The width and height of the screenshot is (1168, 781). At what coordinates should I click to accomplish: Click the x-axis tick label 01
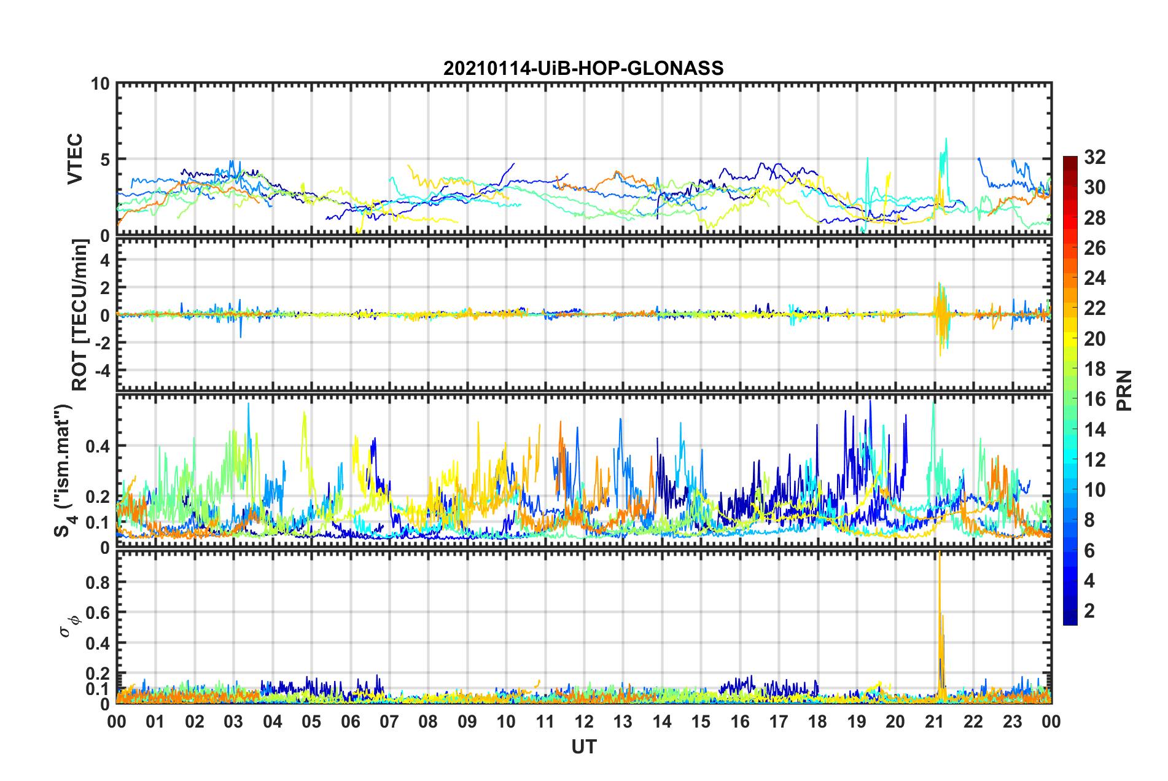pos(155,721)
